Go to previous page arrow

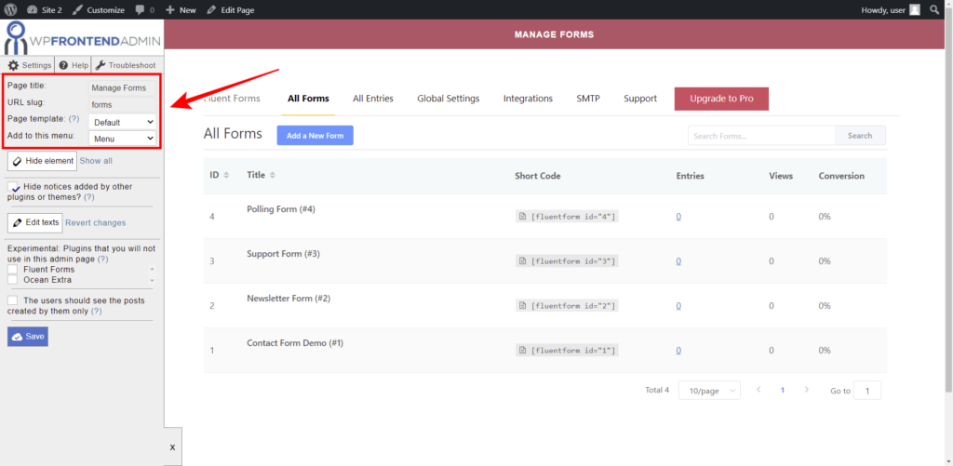(x=758, y=390)
